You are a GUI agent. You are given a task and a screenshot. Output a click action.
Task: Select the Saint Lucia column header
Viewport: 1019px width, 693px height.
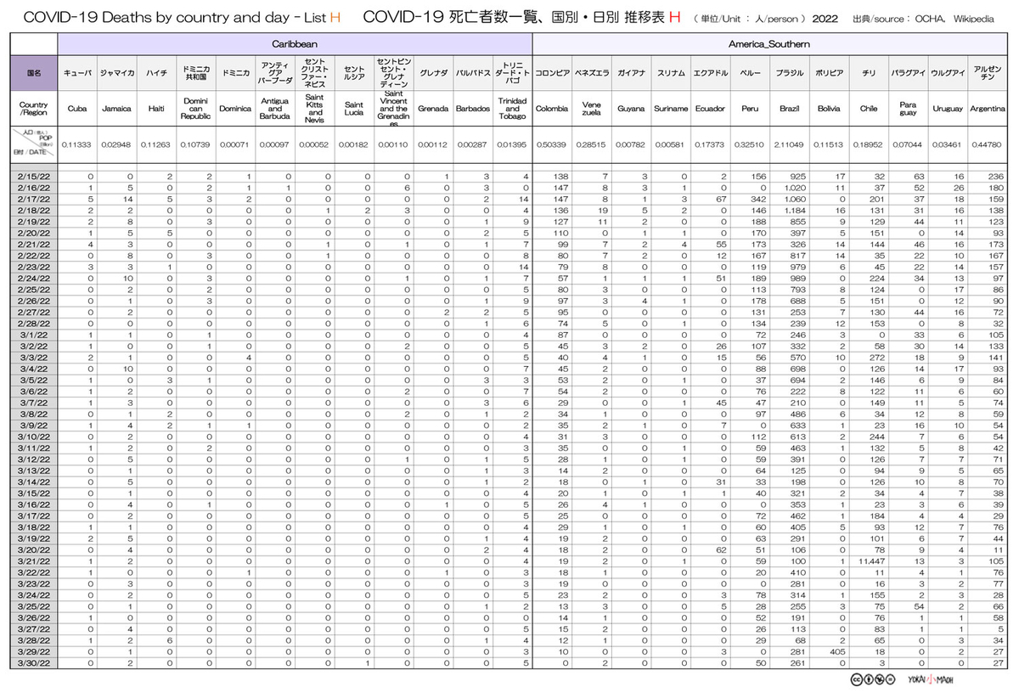353,109
